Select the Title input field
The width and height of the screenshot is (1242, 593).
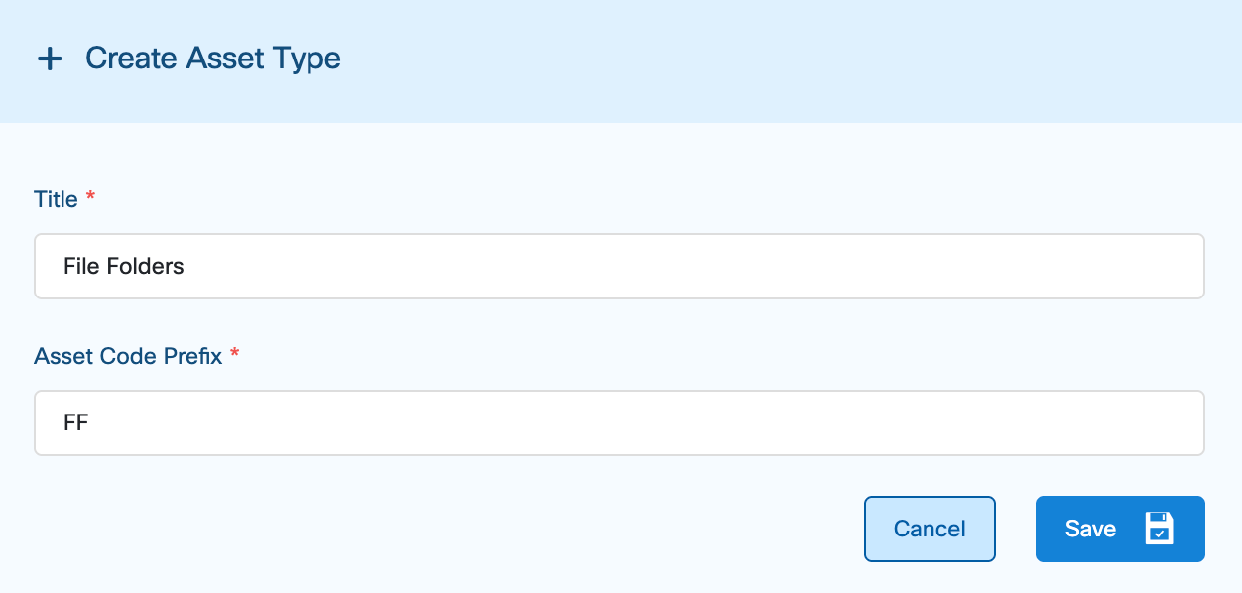point(620,266)
